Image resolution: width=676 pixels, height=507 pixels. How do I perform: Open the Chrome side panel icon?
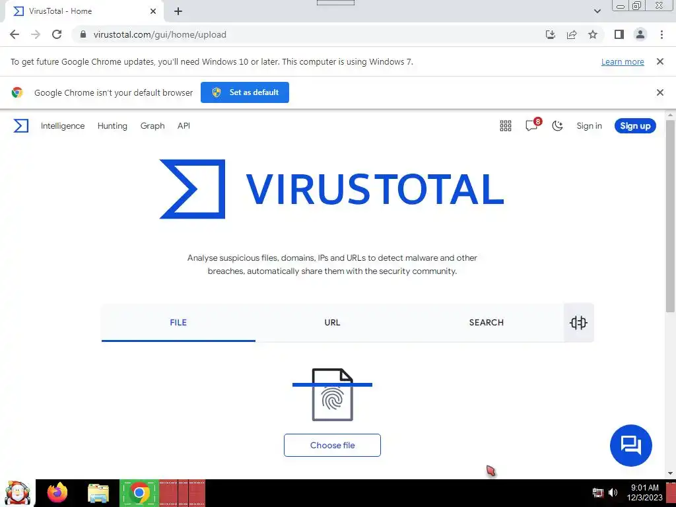point(619,34)
